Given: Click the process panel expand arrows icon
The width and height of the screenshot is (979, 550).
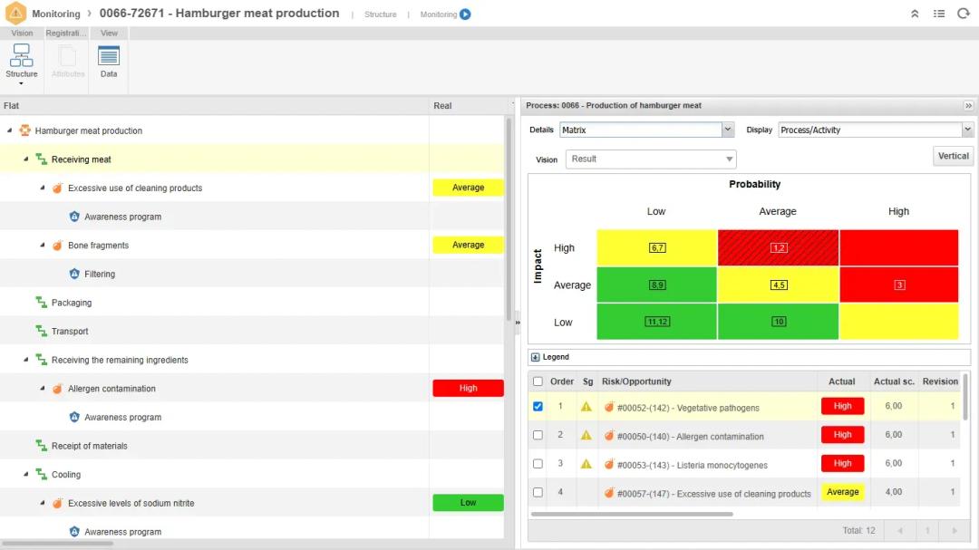Looking at the screenshot, I should click(x=968, y=106).
